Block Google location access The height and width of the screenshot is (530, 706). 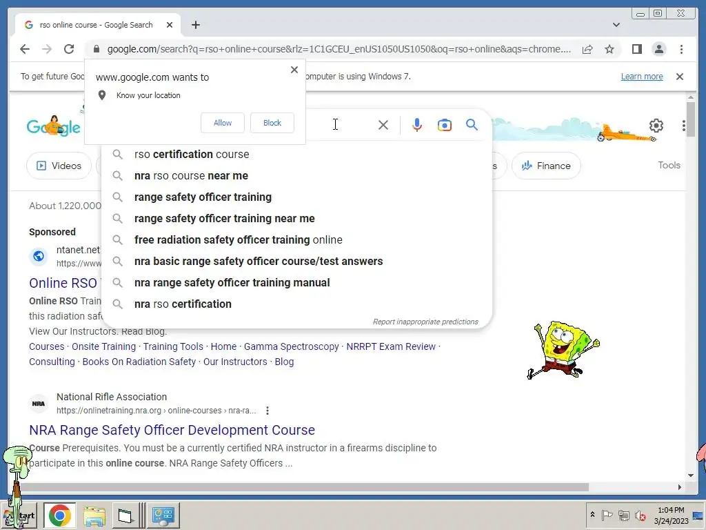pyautogui.click(x=272, y=123)
